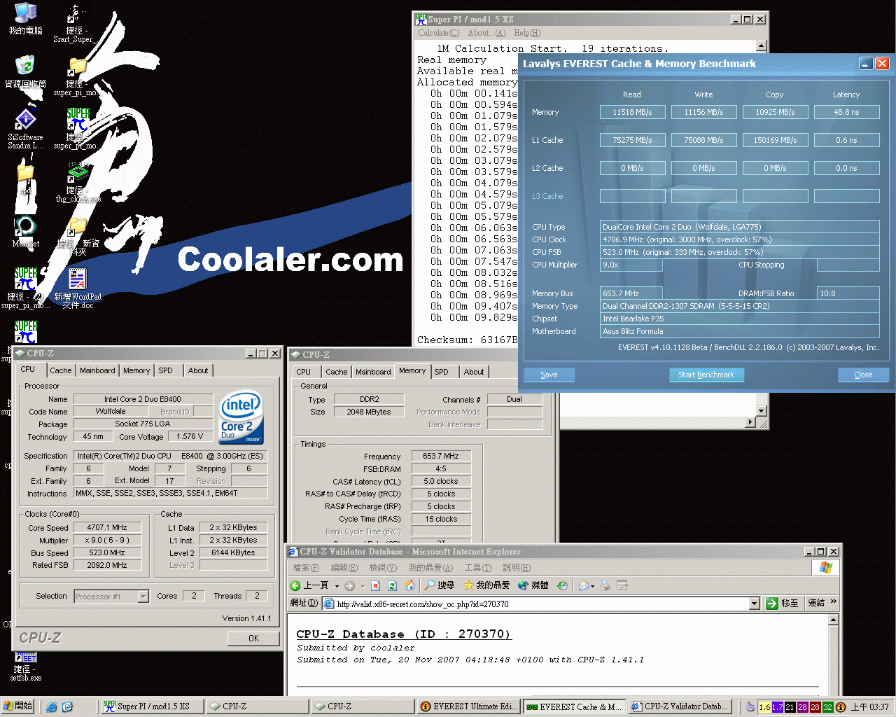
Task: Open the Help menu in Super PI
Action: point(526,33)
